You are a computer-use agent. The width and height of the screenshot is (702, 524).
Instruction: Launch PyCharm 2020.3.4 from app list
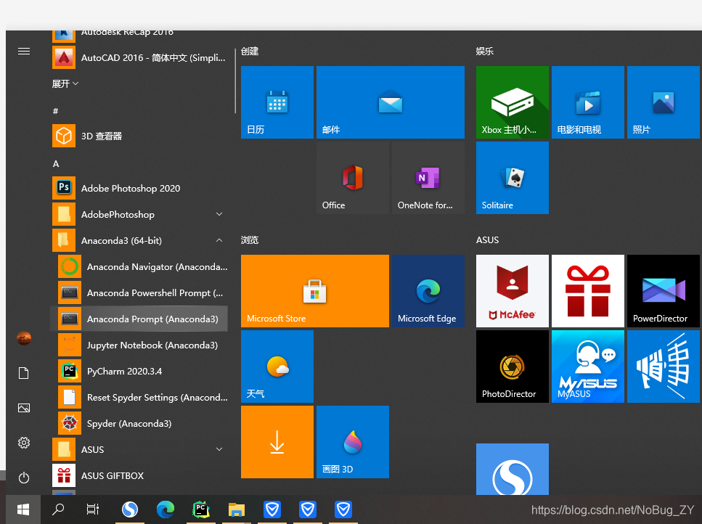[142, 371]
